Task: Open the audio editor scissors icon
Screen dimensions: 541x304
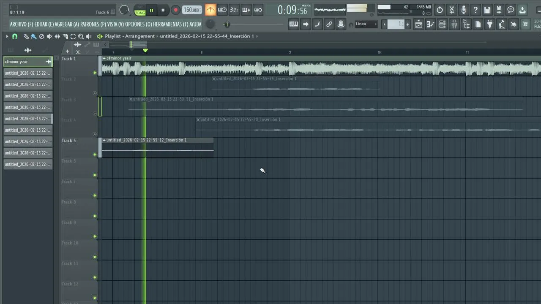Action: [x=452, y=10]
